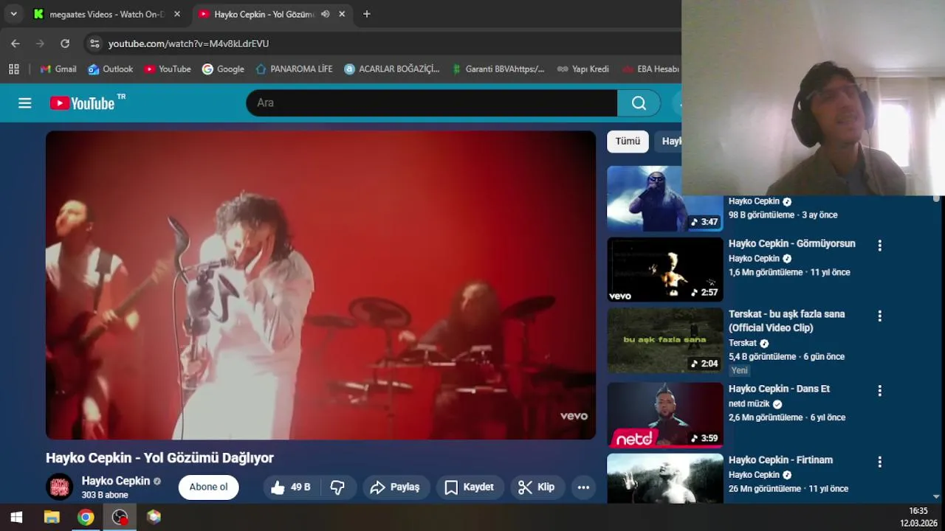Open options for Terskat video
Image resolution: width=945 pixels, height=531 pixels.
pos(879,316)
